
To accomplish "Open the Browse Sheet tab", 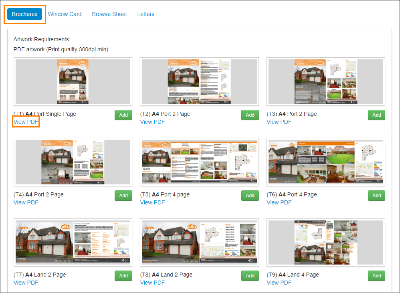I will (x=109, y=14).
